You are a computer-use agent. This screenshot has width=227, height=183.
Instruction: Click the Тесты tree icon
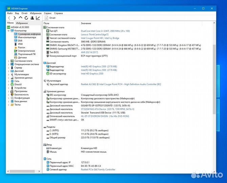pos(12,105)
